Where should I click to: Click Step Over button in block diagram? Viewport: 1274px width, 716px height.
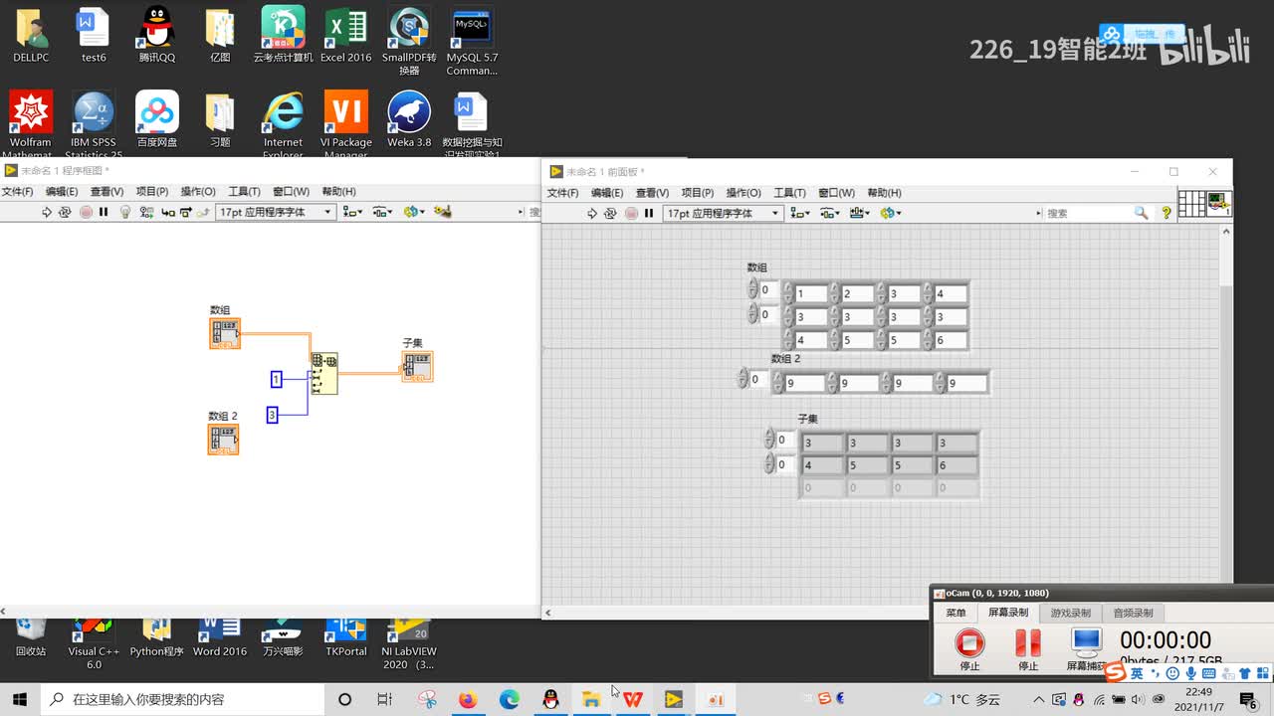coord(185,212)
